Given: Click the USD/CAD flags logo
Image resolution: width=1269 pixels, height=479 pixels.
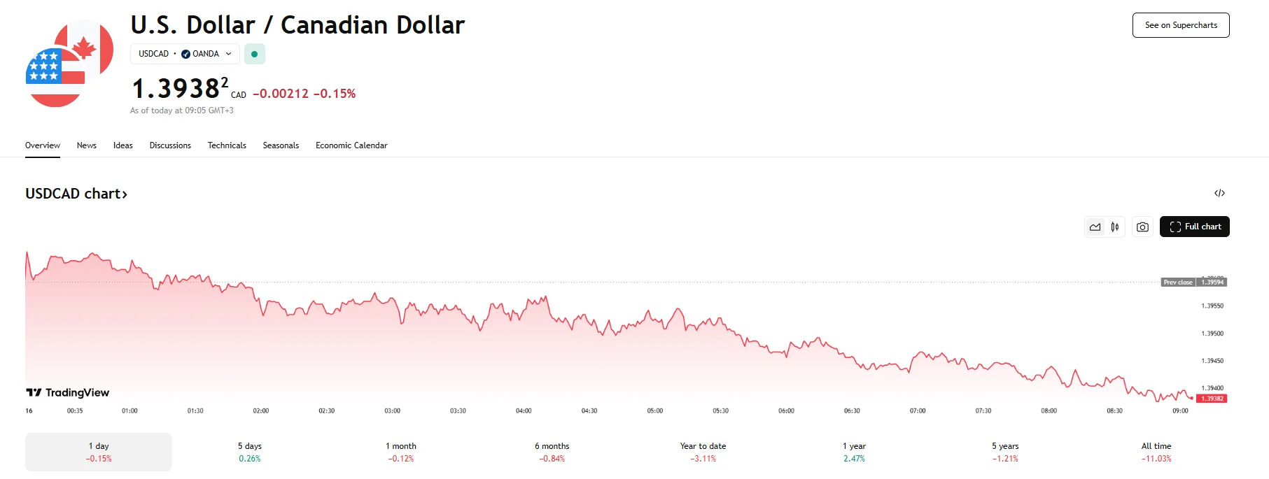Looking at the screenshot, I should pyautogui.click(x=69, y=64).
